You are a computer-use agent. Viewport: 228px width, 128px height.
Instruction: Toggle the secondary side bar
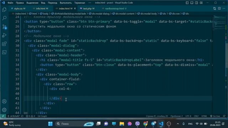pyautogui.click(x=196, y=3)
